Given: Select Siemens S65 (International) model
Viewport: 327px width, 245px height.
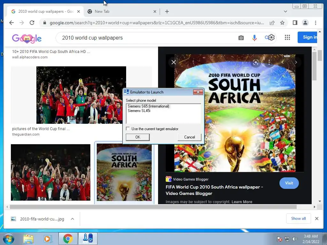Looking at the screenshot, I should coord(148,106).
